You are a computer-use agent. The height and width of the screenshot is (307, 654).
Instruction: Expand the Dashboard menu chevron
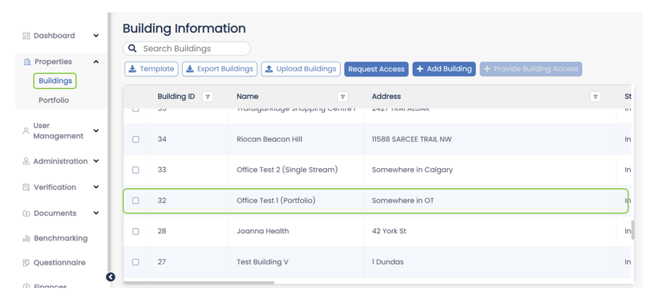tap(96, 36)
